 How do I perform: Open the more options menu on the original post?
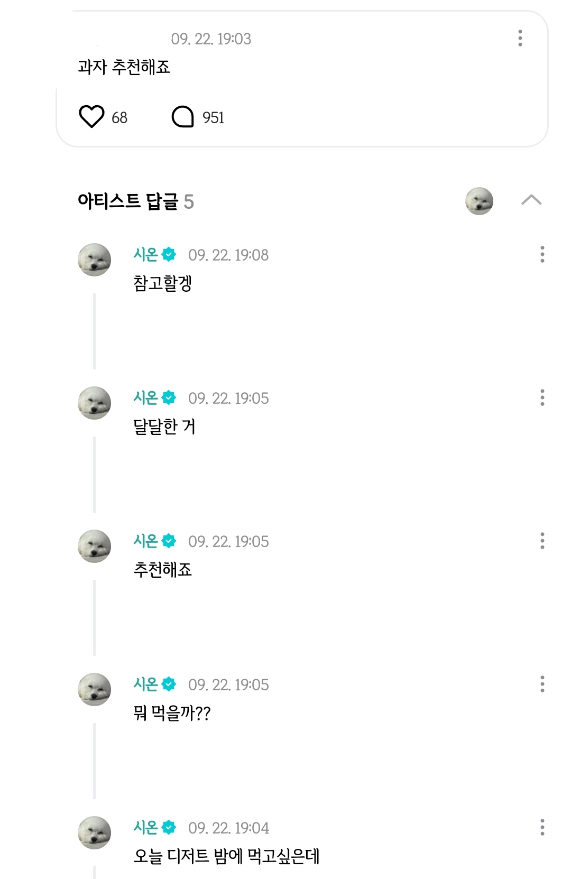pos(520,38)
